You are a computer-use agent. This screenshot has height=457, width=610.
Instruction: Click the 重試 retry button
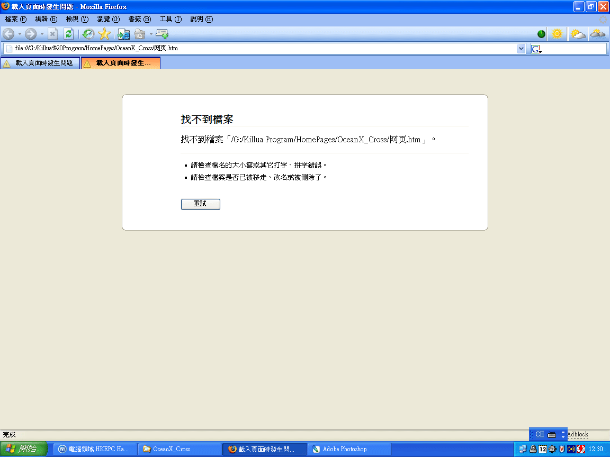[200, 204]
